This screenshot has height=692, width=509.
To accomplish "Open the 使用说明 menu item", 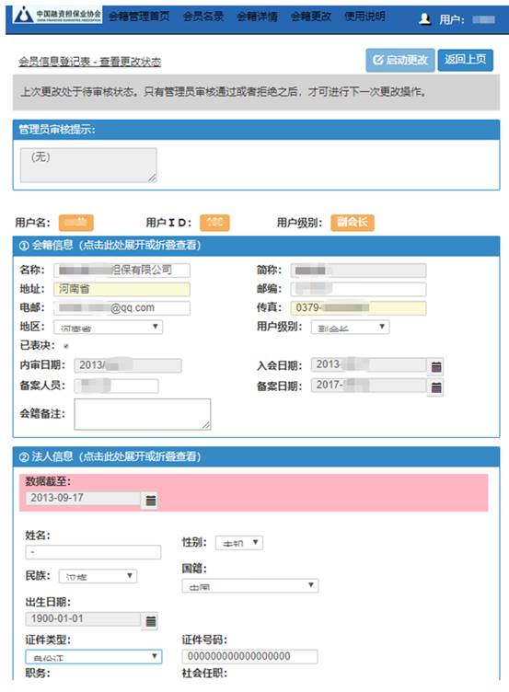I will point(364,17).
